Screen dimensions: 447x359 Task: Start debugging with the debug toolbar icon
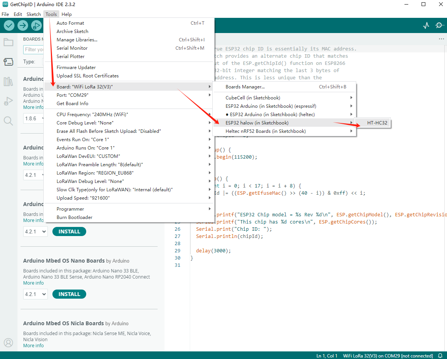pos(36,25)
